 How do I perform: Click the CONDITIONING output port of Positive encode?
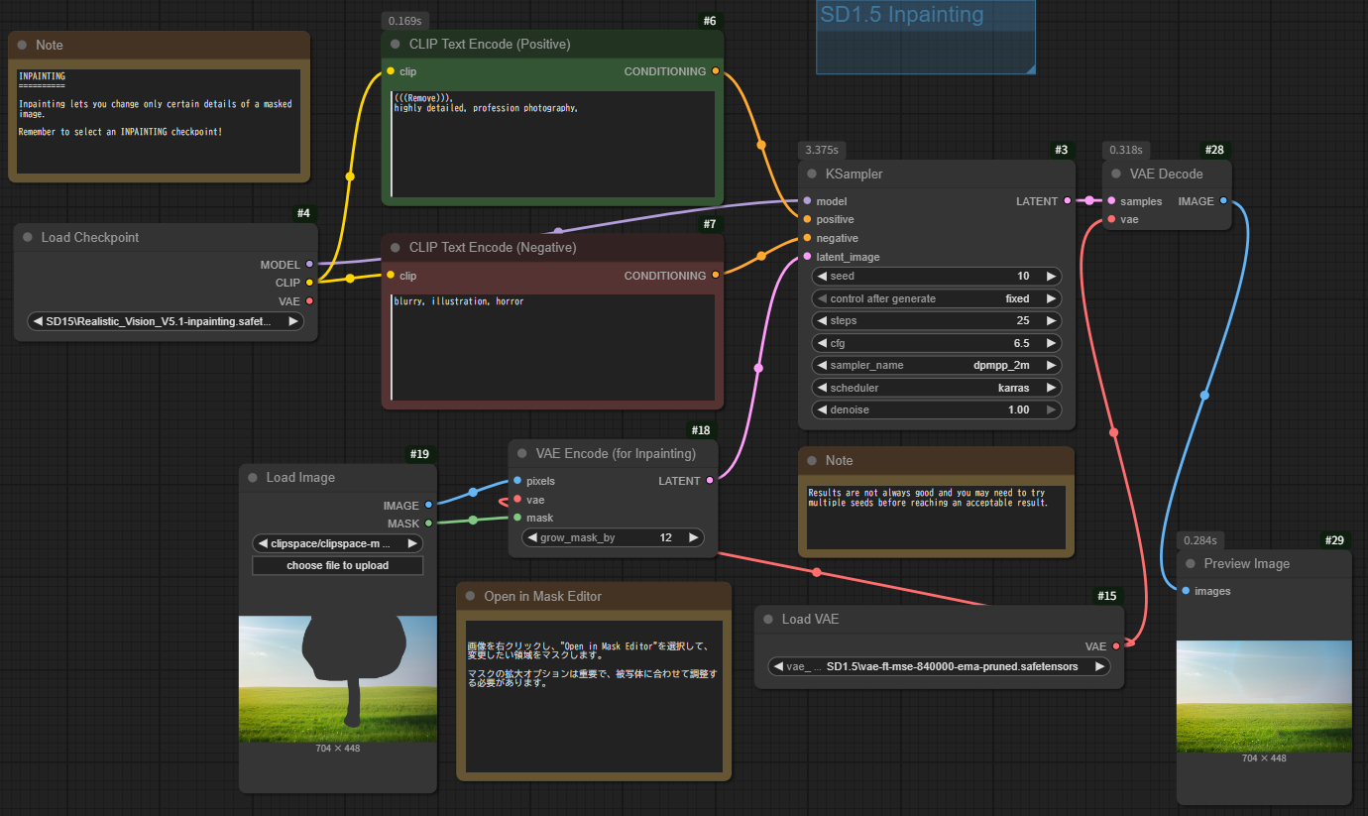point(715,71)
